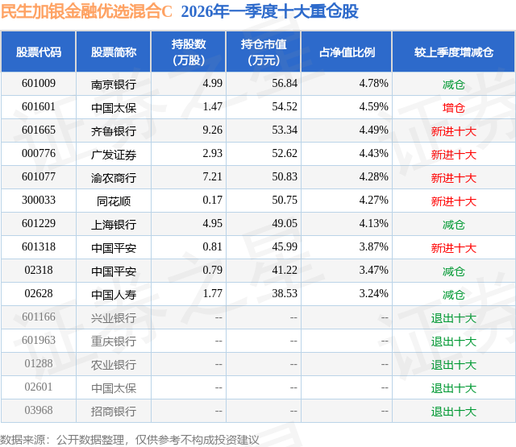Select the 持股数(万股) column header
The image size is (516, 447).
pos(188,52)
